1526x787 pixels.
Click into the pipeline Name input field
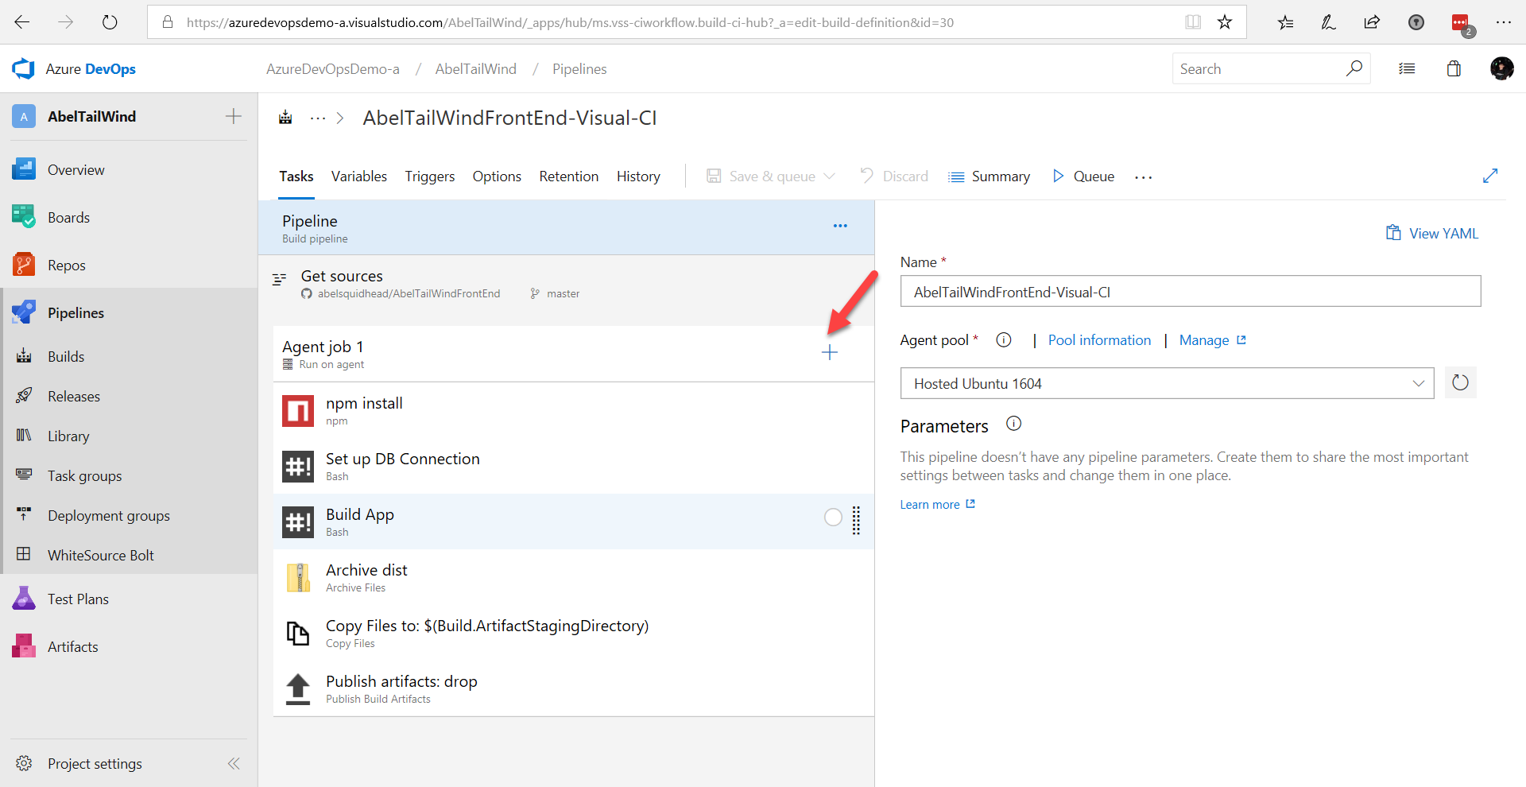[x=1191, y=291]
